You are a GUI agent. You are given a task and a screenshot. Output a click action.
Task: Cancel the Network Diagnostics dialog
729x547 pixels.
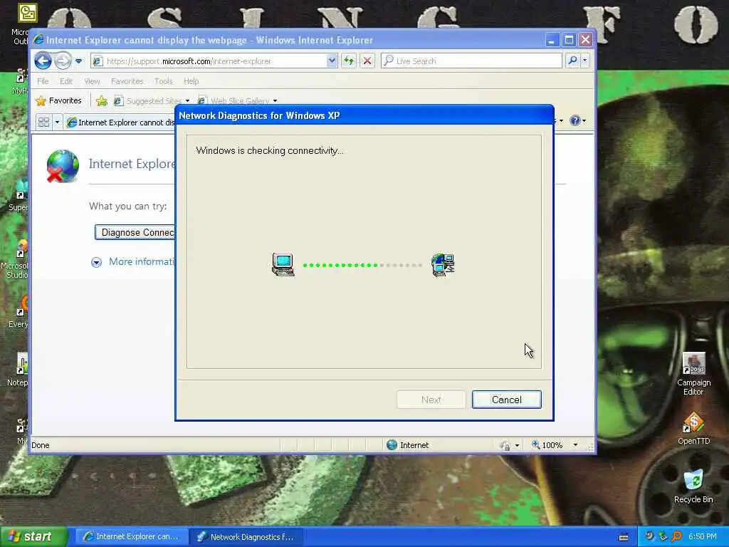click(506, 400)
